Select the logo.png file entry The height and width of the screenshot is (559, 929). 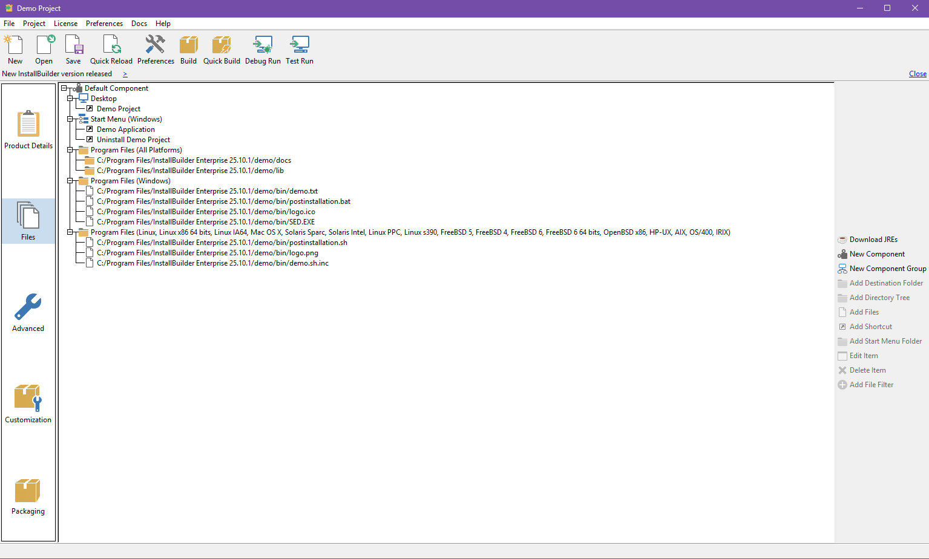pos(208,253)
